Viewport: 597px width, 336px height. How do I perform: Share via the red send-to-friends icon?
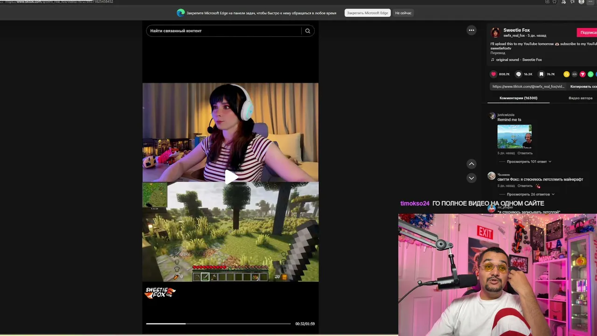click(583, 74)
